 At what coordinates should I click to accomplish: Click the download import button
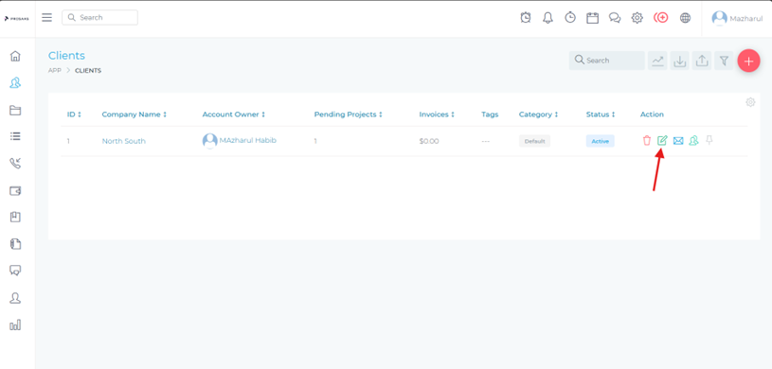pyautogui.click(x=680, y=61)
